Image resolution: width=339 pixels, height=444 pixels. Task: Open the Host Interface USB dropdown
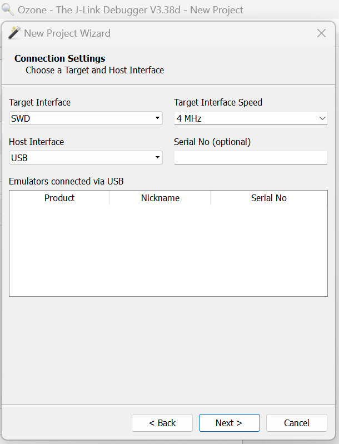86,158
